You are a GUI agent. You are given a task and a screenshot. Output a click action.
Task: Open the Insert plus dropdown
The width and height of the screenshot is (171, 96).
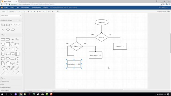point(53,11)
